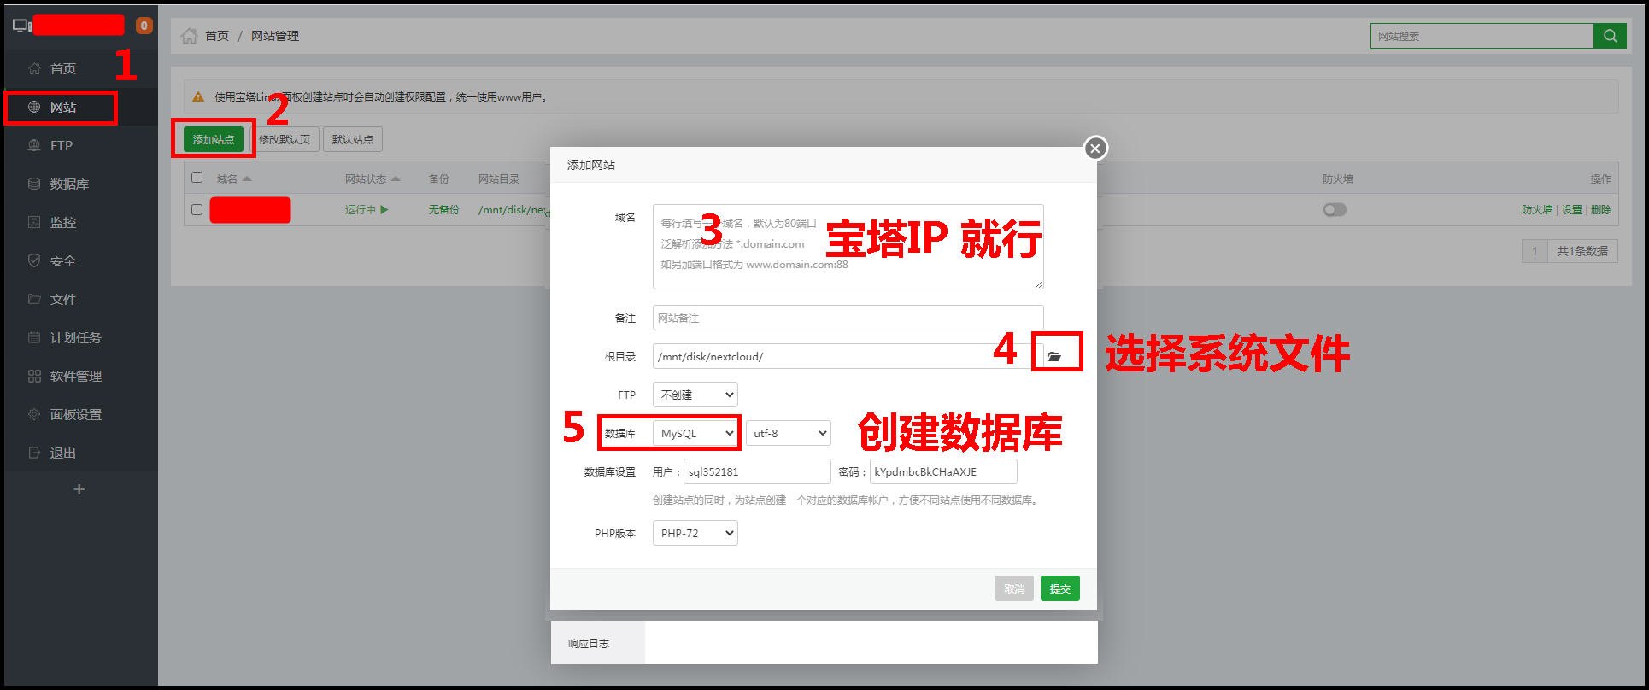The height and width of the screenshot is (690, 1649).
Task: Click 添加站点 green button
Action: [x=214, y=139]
